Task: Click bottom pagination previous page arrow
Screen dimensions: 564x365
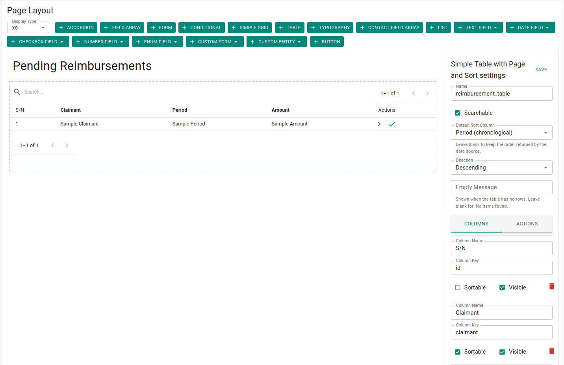Action: click(x=53, y=146)
